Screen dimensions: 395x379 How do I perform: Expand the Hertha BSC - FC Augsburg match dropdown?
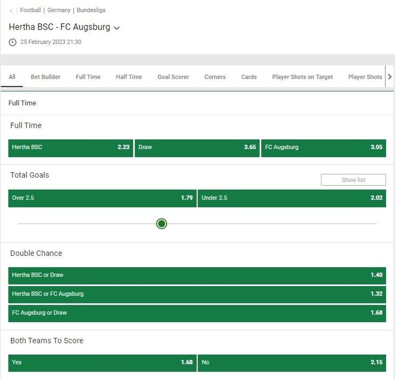117,28
